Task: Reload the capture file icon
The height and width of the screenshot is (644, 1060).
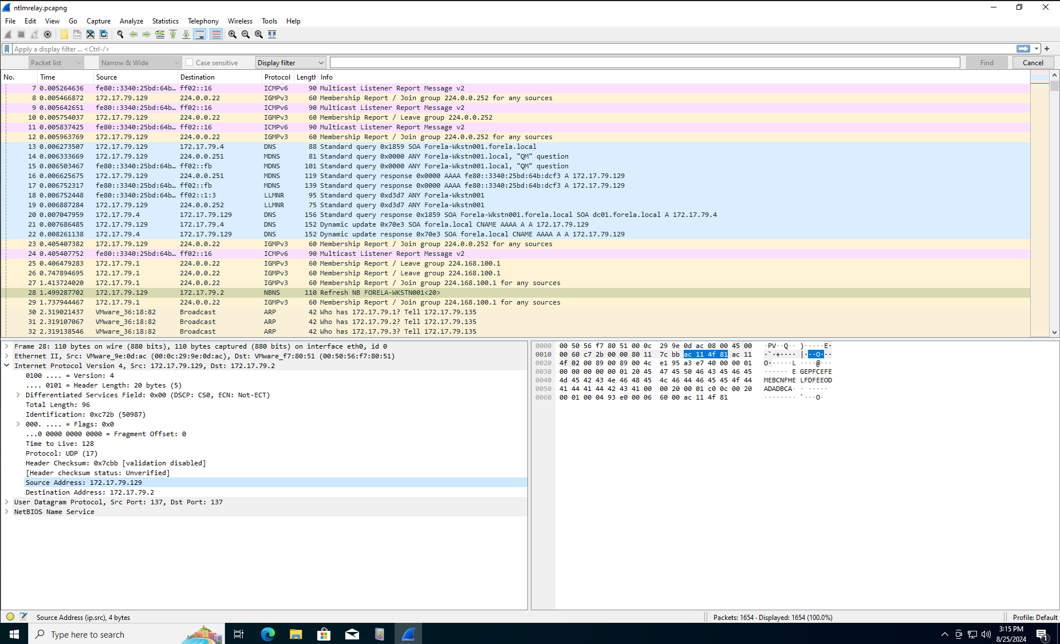Action: 104,34
